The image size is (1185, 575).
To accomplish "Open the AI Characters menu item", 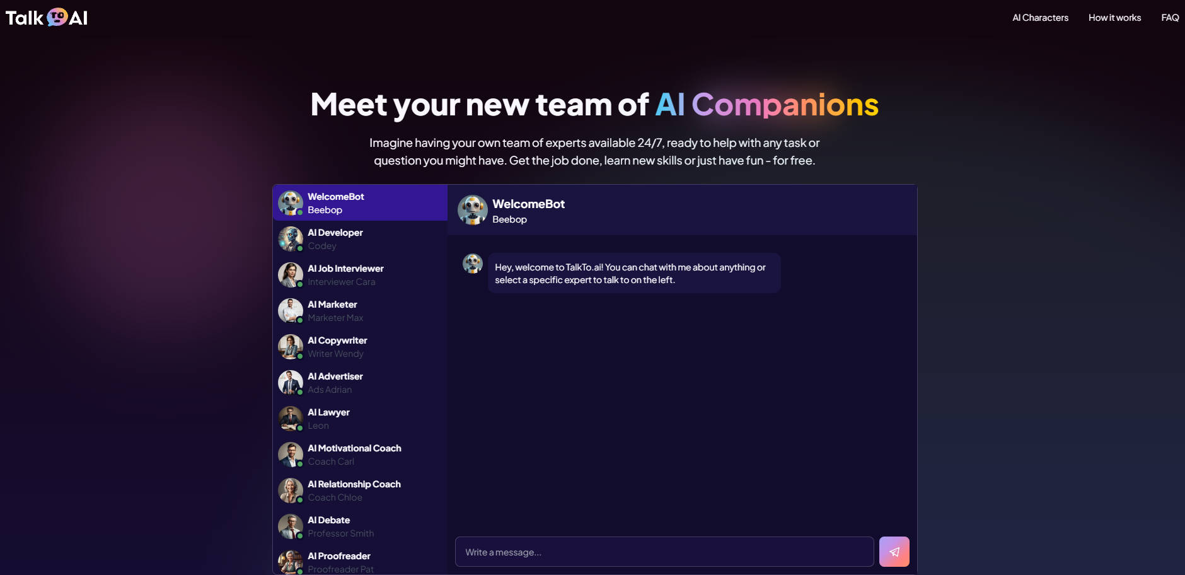I will [x=1039, y=17].
